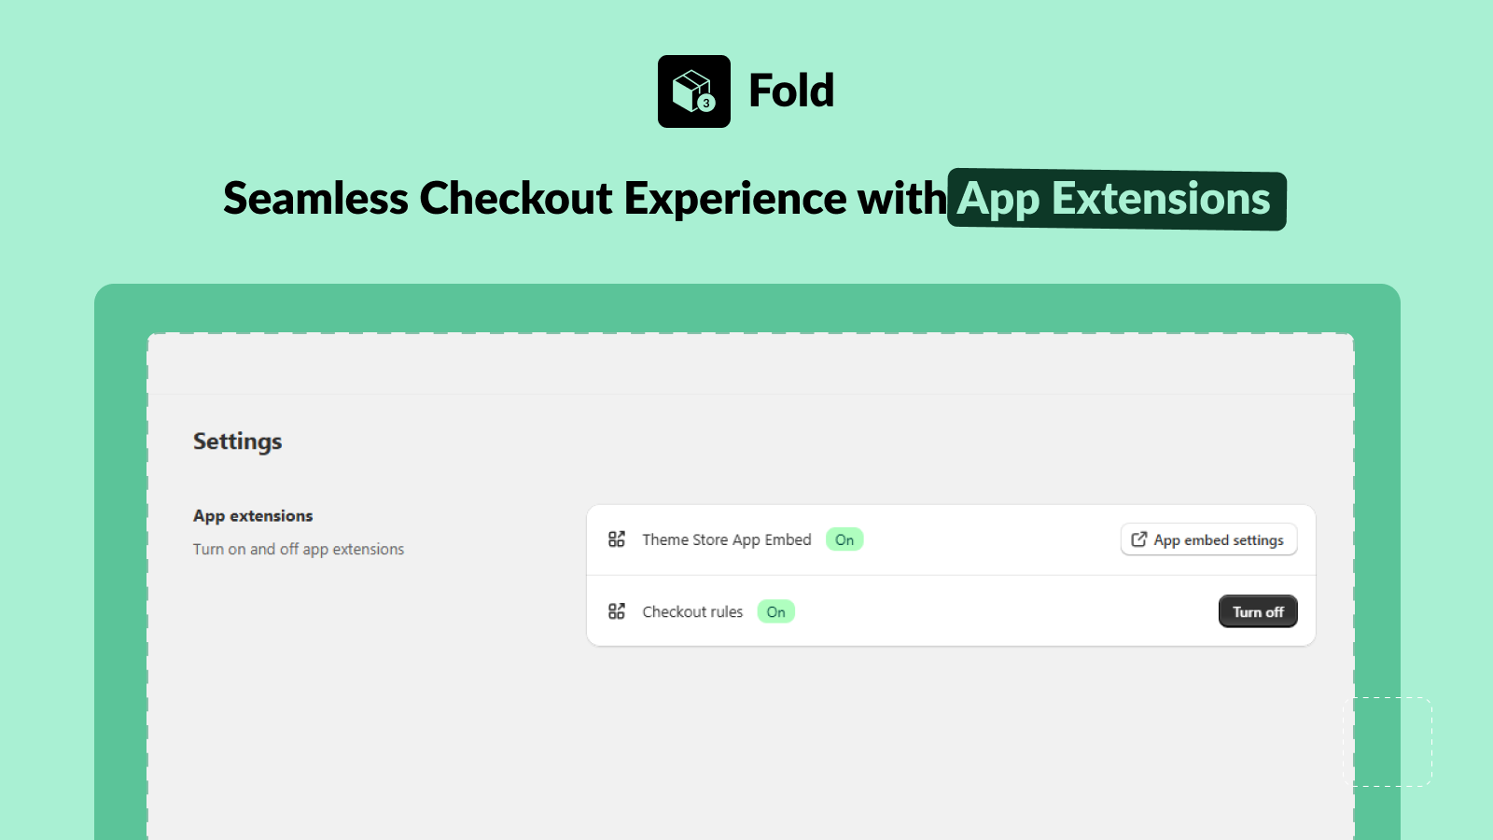
Task: Click the 'Turn on and off app extensions' description
Action: coord(299,549)
